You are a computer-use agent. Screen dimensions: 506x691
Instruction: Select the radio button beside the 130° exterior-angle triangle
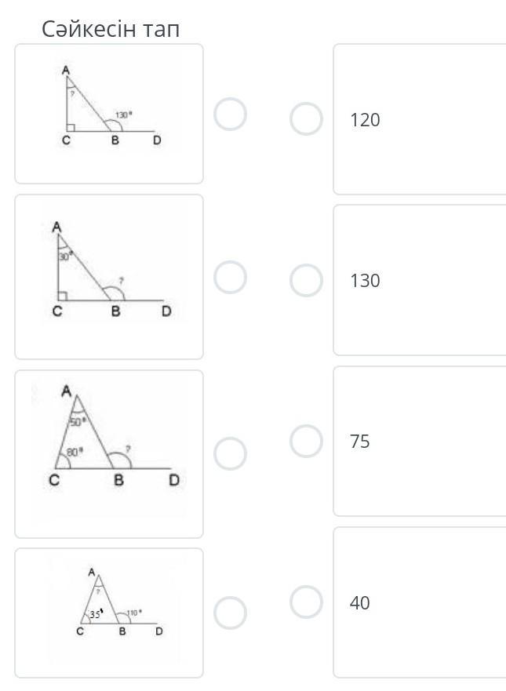tap(230, 115)
